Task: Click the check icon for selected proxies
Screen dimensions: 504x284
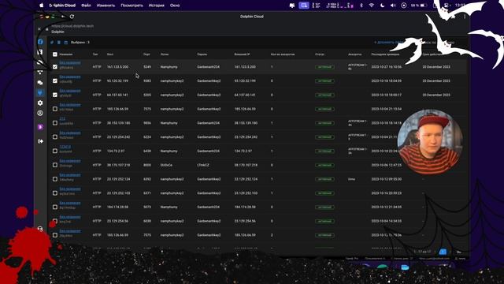Action: [x=52, y=43]
